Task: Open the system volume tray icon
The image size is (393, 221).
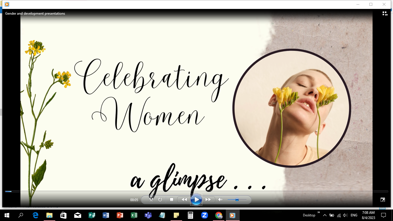Action: click(x=345, y=215)
